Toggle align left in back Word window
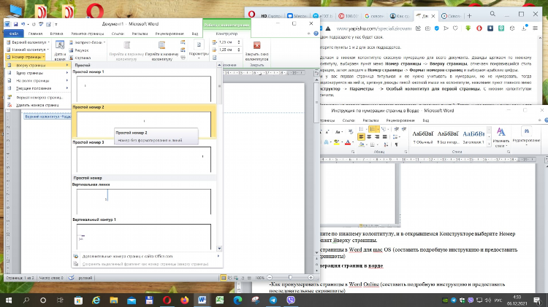Screen dimensions: 548x307 click(361, 137)
